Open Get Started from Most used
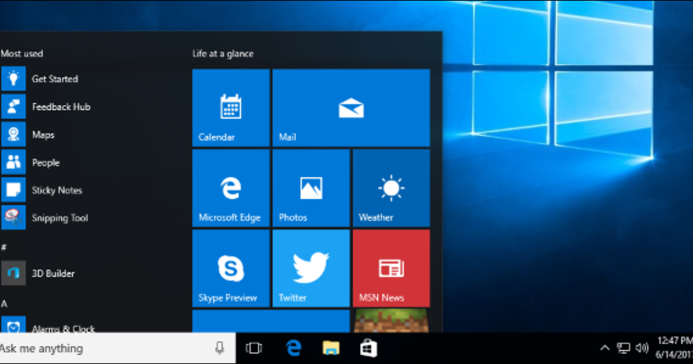This screenshot has width=693, height=364. [x=54, y=79]
